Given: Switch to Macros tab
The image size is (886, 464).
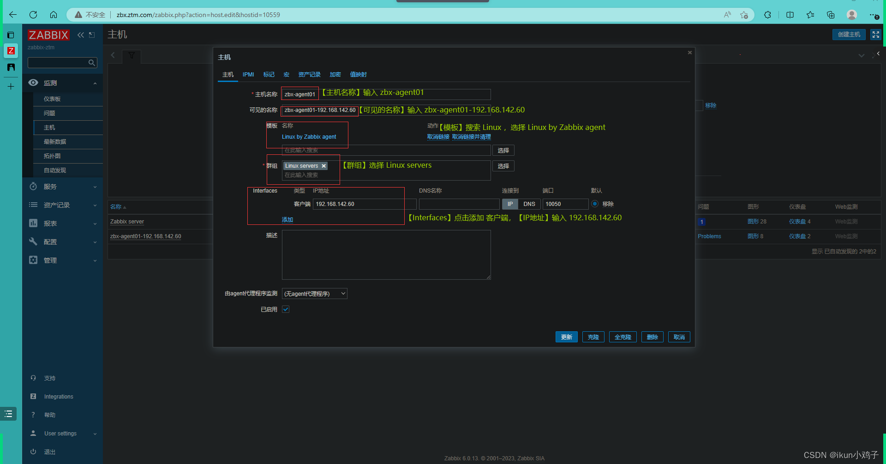Looking at the screenshot, I should coord(286,75).
